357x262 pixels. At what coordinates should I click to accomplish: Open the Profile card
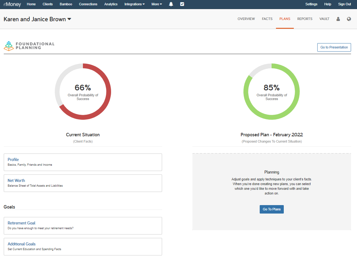pyautogui.click(x=83, y=162)
